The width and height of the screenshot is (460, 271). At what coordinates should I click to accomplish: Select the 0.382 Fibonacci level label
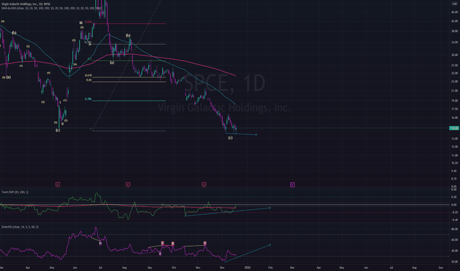(x=88, y=42)
